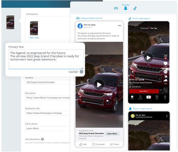This screenshot has height=152, width=178.
Task: Click the TikTok heart like icon
Action: pos(165,64)
